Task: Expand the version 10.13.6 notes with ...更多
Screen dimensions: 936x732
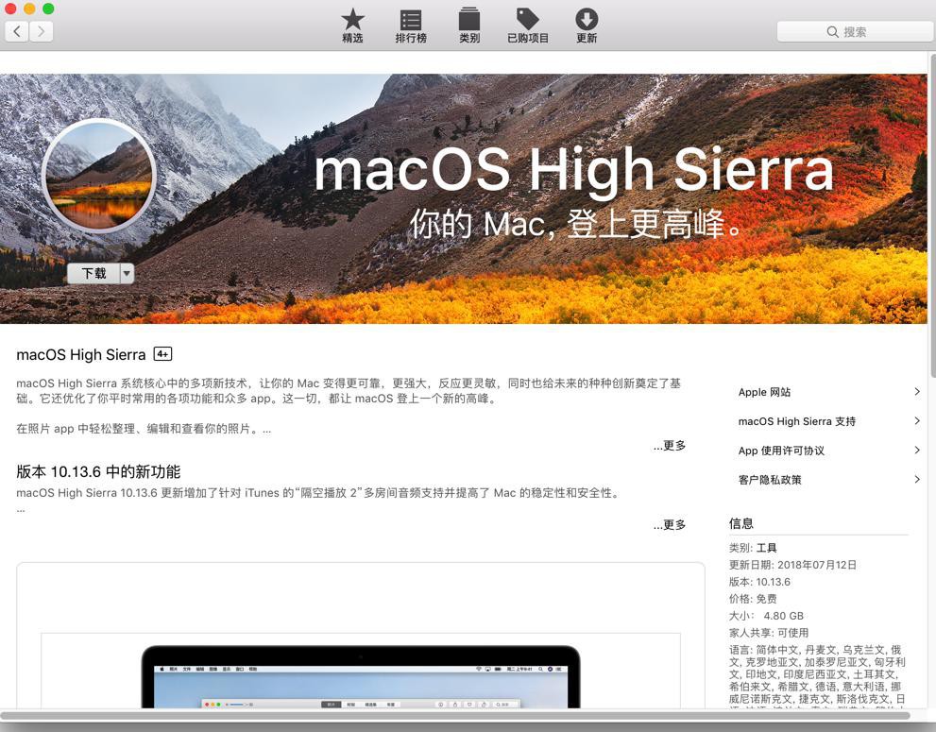Action: [670, 525]
